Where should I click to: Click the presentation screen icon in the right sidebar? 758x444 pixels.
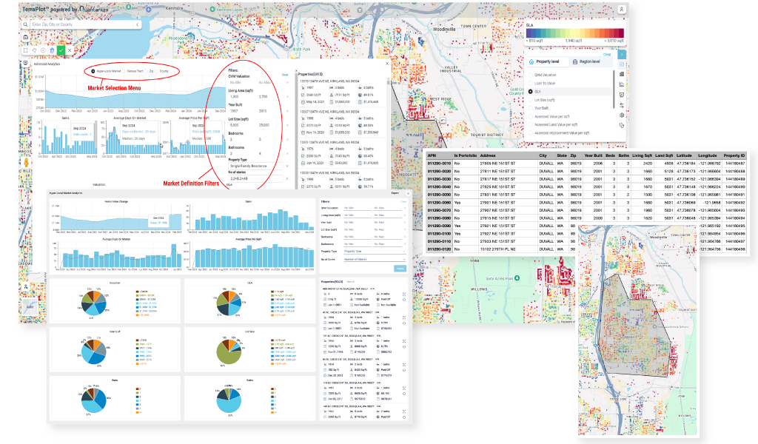tap(622, 95)
